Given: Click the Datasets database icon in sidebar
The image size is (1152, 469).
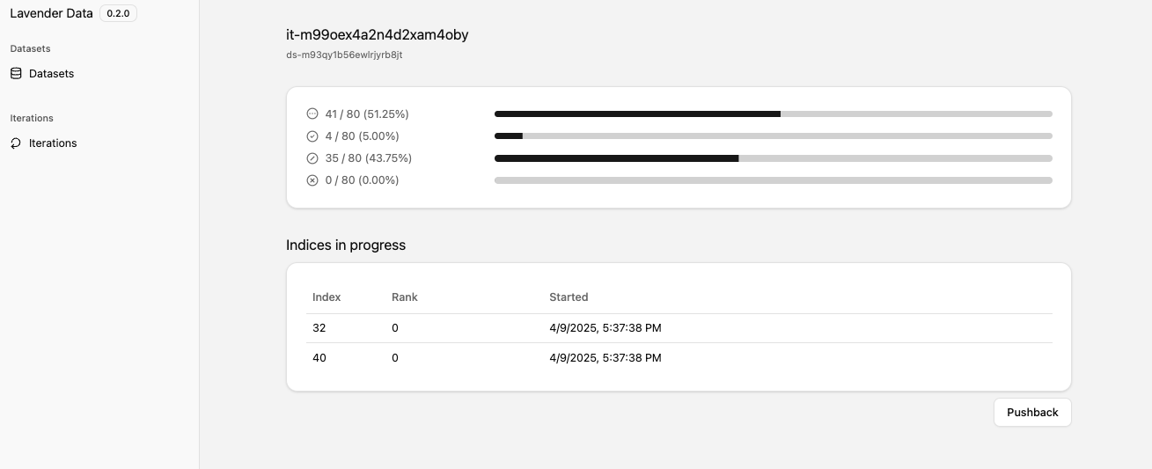Looking at the screenshot, I should 16,74.
